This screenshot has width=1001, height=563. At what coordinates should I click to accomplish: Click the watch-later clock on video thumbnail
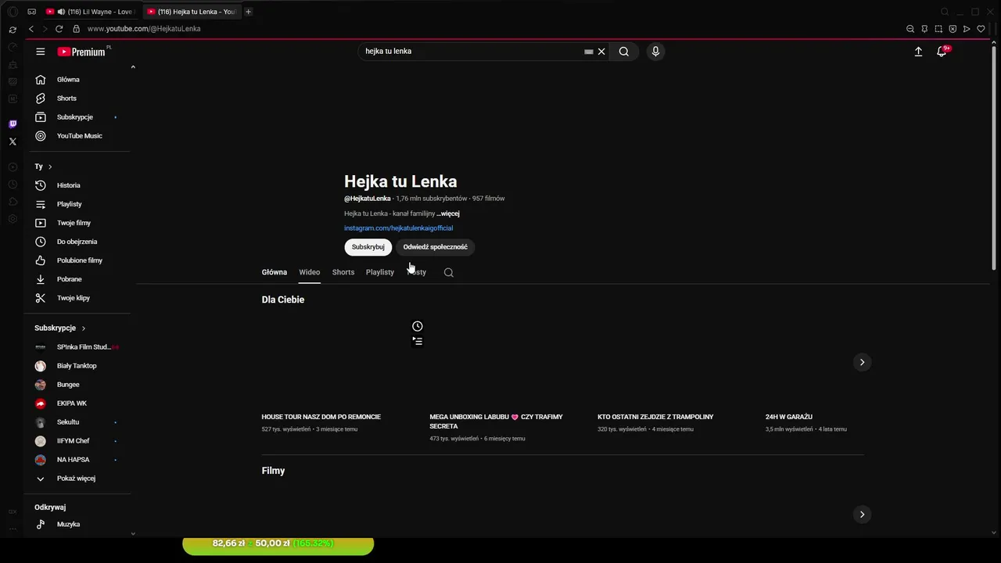(418, 326)
